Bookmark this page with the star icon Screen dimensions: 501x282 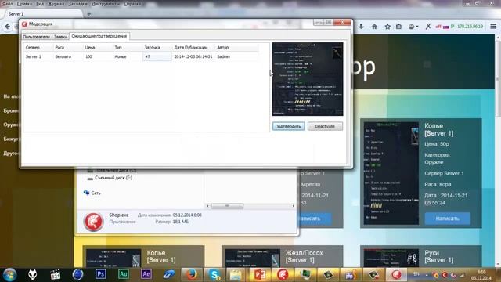pyautogui.click(x=387, y=27)
